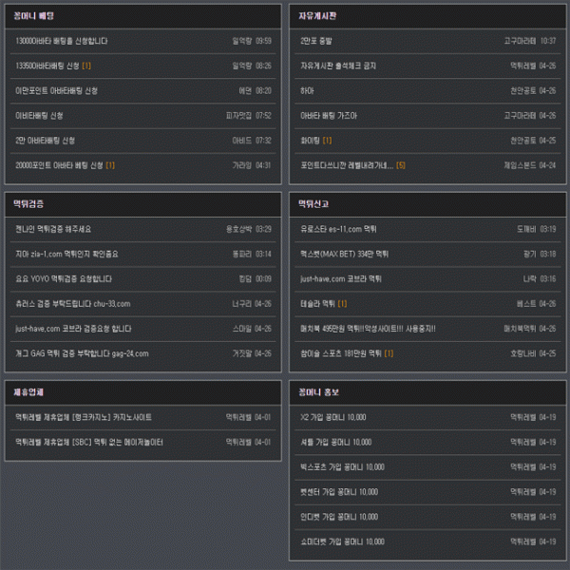This screenshot has height=570, width=570.
Task: Open the 제휴업체 section header
Action: tap(28, 392)
